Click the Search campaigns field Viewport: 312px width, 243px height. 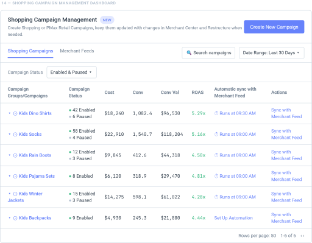pos(208,53)
